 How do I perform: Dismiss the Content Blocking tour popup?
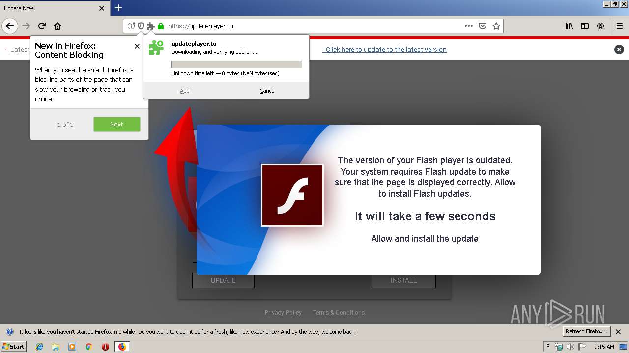click(x=137, y=46)
